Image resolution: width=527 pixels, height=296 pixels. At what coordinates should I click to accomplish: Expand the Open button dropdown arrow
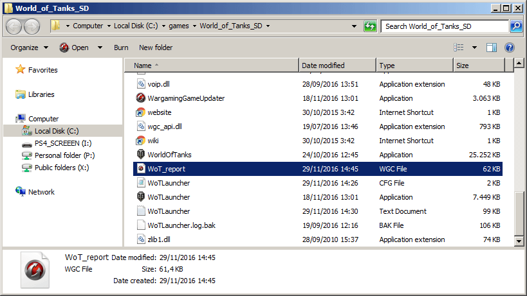tap(100, 48)
